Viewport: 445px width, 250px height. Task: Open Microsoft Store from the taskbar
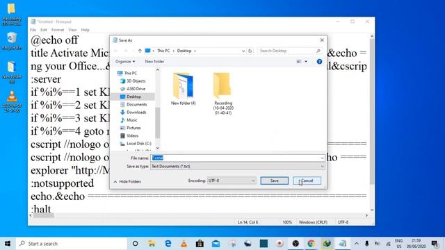pos(200,244)
